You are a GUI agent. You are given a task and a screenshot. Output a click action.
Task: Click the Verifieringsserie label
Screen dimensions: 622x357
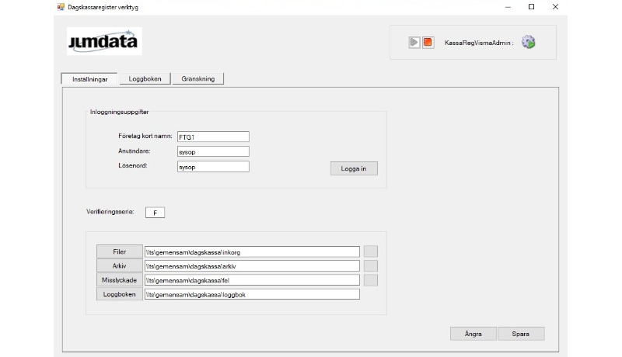point(110,212)
